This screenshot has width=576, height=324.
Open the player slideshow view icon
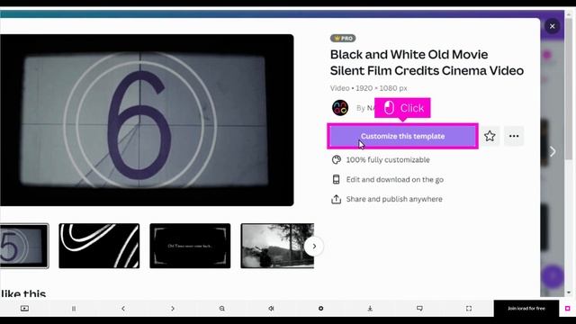pyautogui.click(x=24, y=308)
